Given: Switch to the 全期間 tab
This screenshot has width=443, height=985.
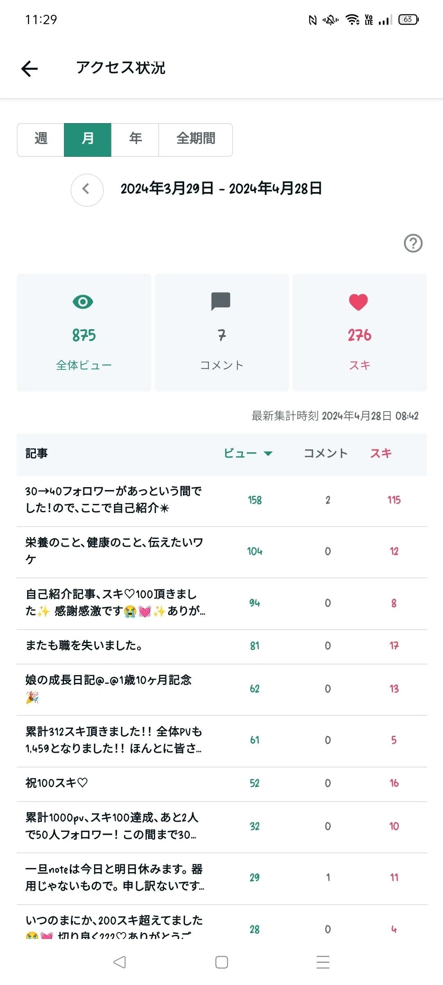Looking at the screenshot, I should tap(196, 140).
